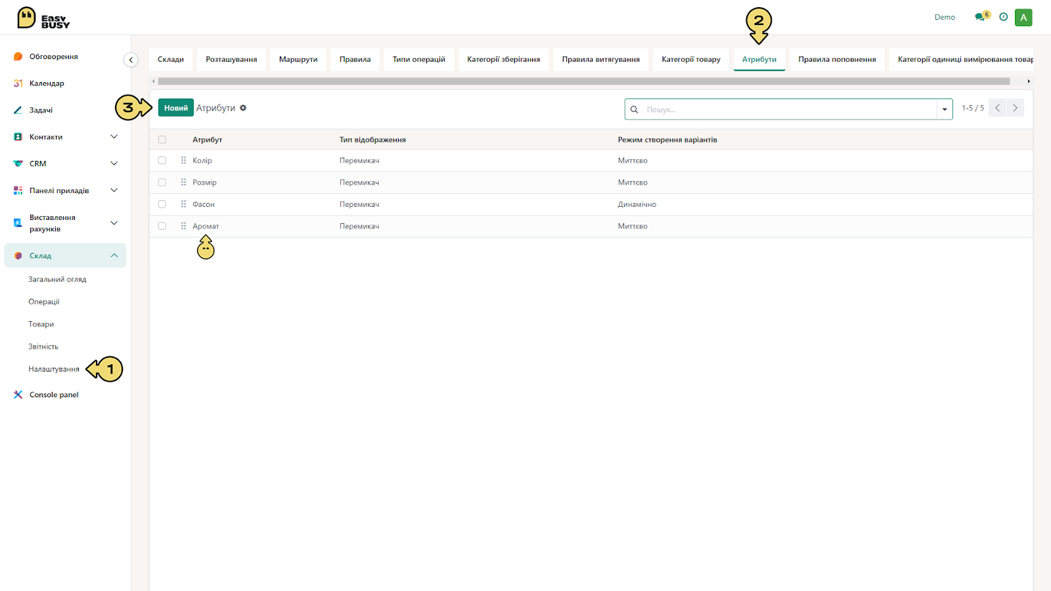Open Налаштування under Склад

[x=54, y=369]
